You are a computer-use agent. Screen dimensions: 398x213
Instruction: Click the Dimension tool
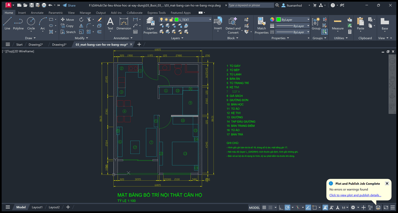coord(124,23)
